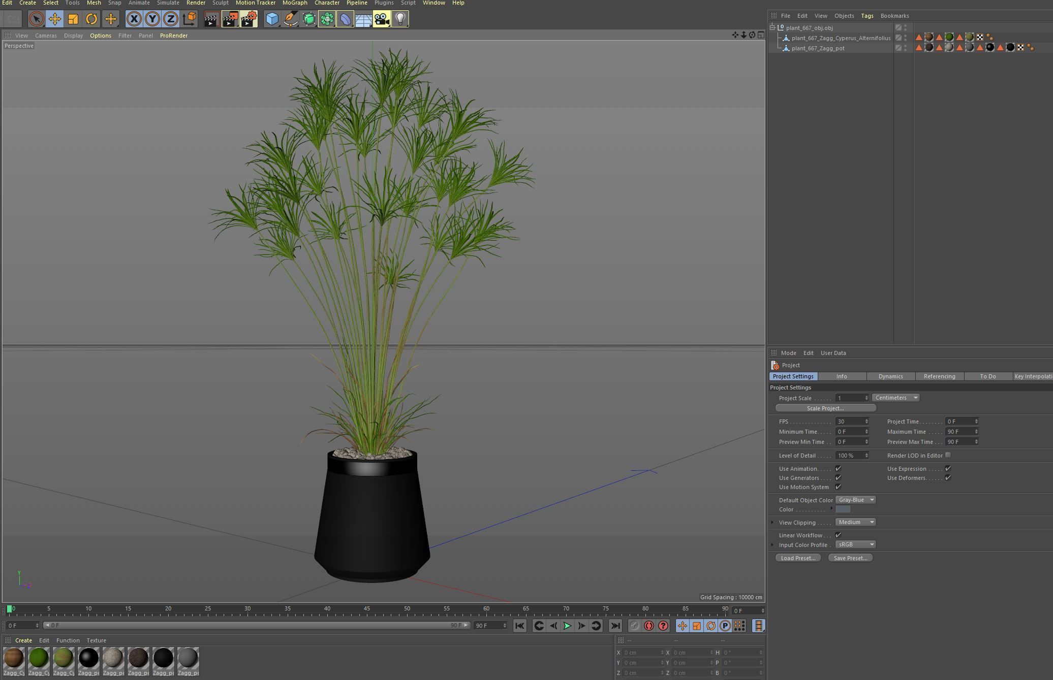Uncheck Linear Workflow option
The width and height of the screenshot is (1053, 680).
(x=838, y=535)
